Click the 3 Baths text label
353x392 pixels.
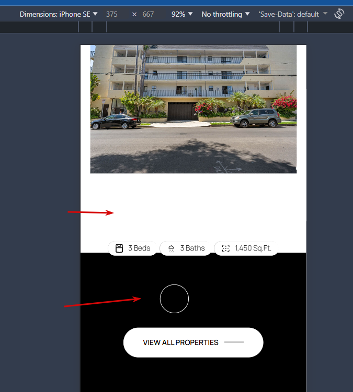[x=192, y=248]
